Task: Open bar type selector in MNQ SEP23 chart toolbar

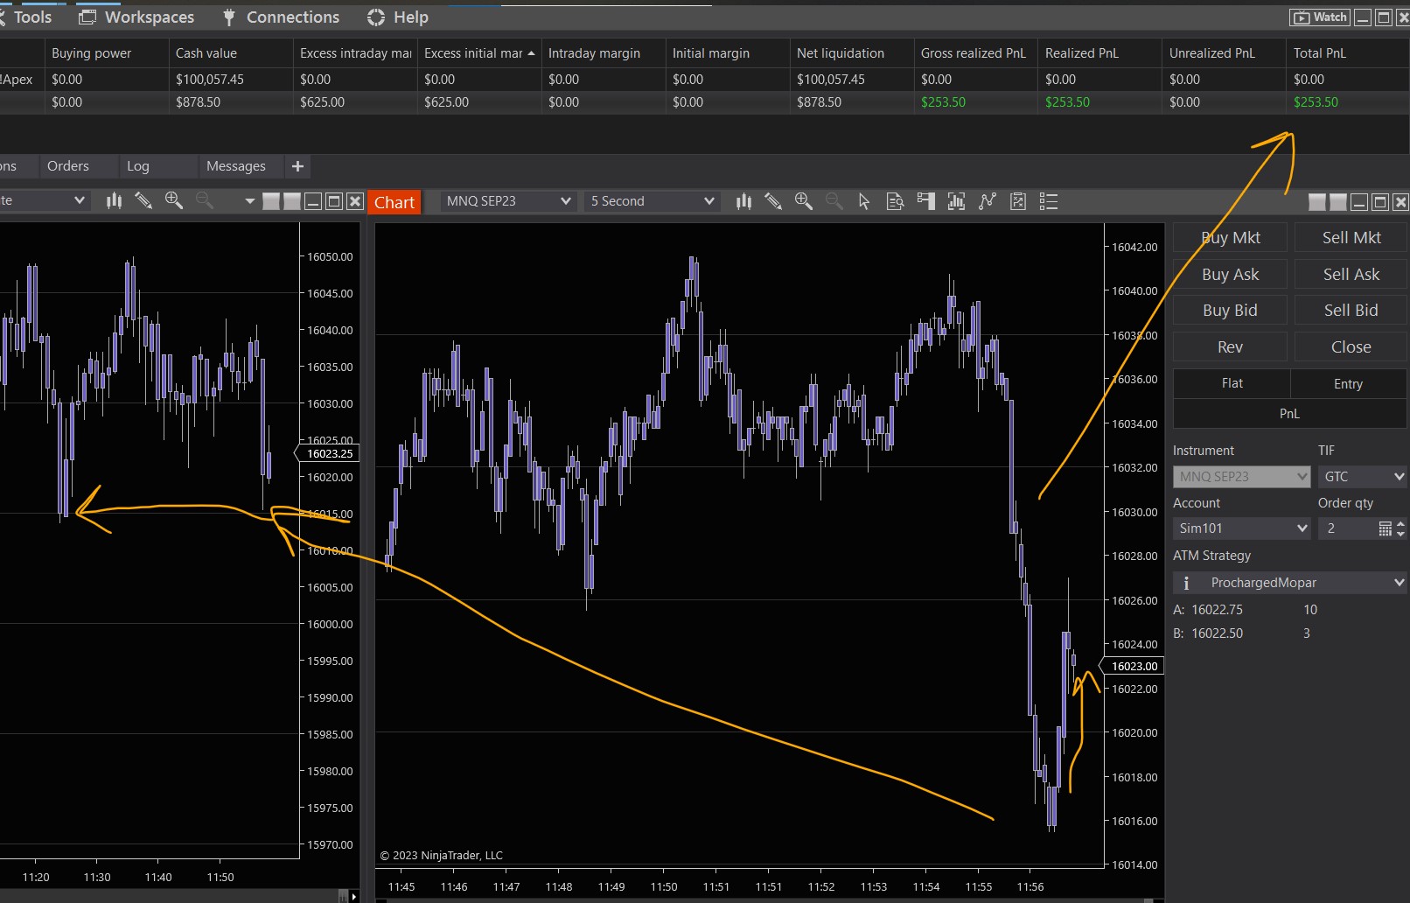Action: click(x=743, y=202)
